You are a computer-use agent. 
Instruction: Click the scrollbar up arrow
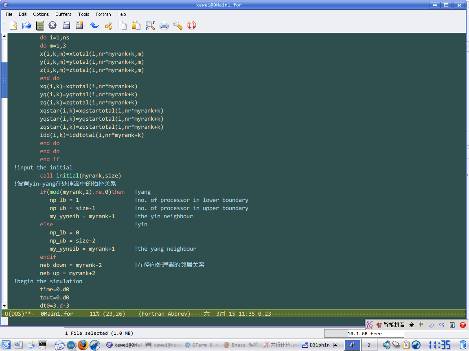[4, 36]
